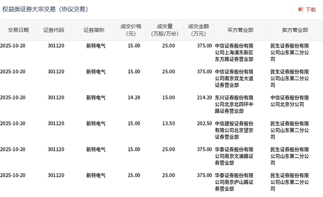
Task: Click the 交易日期 column header
Action: (18, 30)
